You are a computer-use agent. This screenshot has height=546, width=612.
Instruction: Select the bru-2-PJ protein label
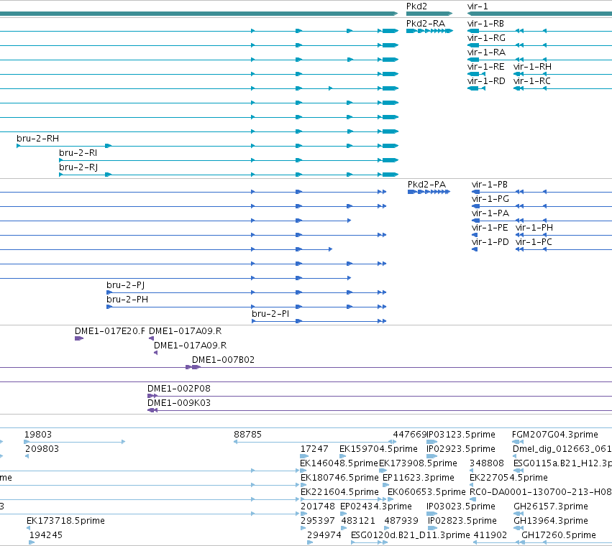[126, 285]
